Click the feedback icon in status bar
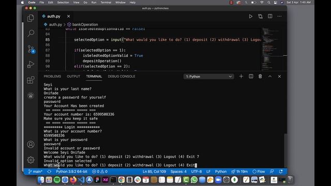This screenshot has height=186, width=331. coord(272,172)
